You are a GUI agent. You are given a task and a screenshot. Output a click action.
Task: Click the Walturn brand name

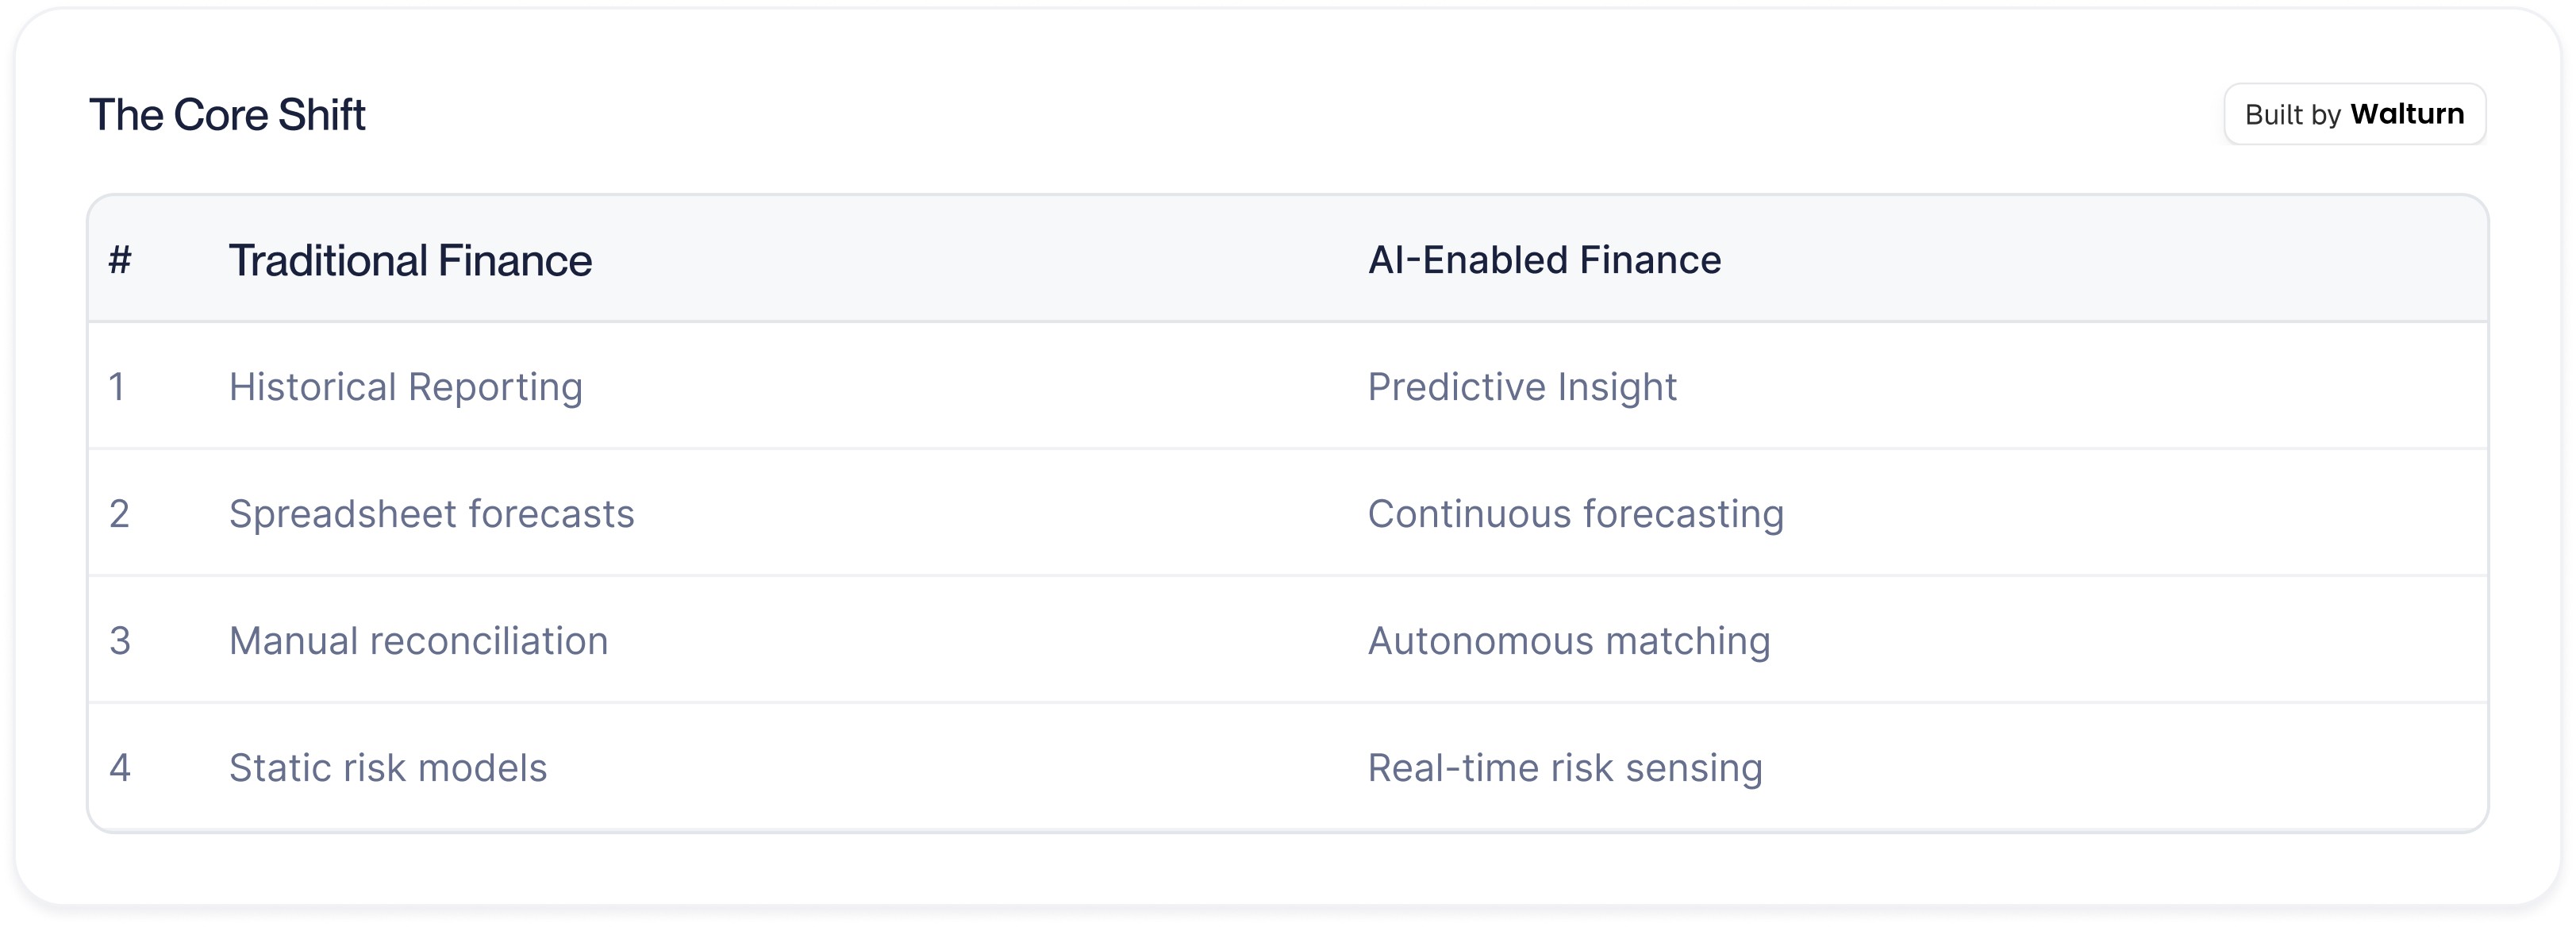pyautogui.click(x=2406, y=114)
